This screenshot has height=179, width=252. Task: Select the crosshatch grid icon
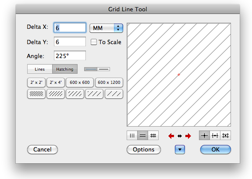pyautogui.click(x=153, y=136)
